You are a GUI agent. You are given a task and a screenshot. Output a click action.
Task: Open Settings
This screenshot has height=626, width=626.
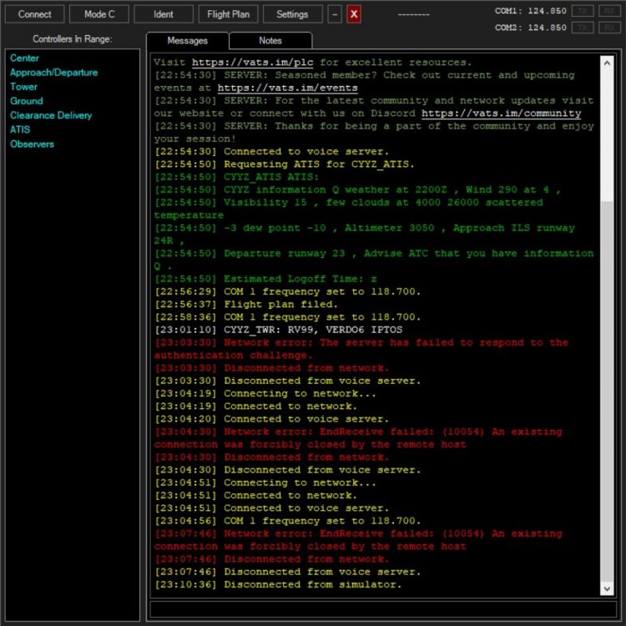(x=292, y=14)
